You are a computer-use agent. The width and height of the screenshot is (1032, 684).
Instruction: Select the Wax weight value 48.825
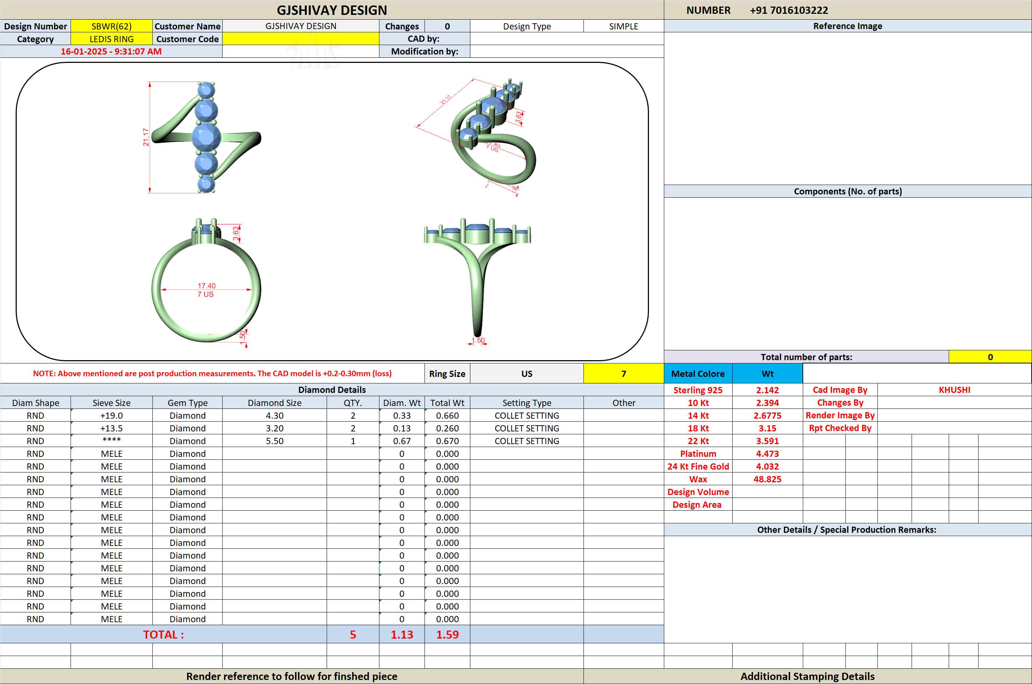(x=767, y=479)
